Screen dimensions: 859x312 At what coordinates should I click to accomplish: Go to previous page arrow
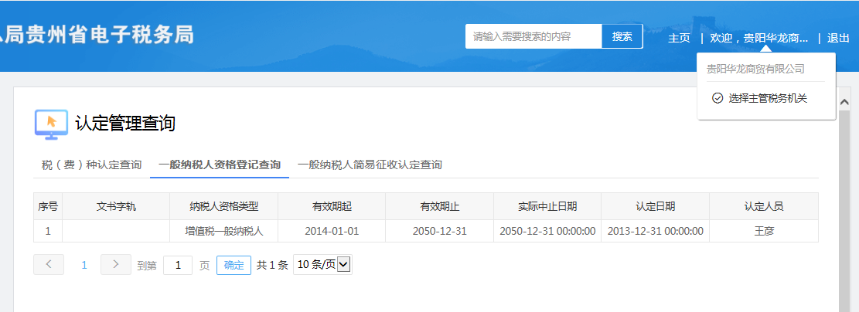(49, 265)
